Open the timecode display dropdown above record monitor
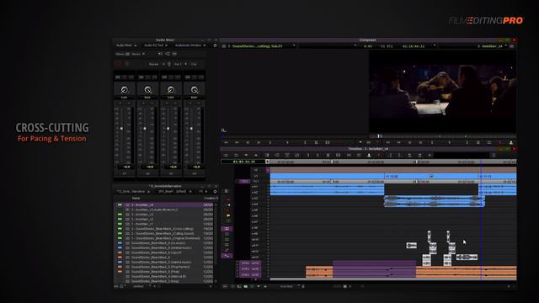Screen dimensions: 539x303 (435, 45)
